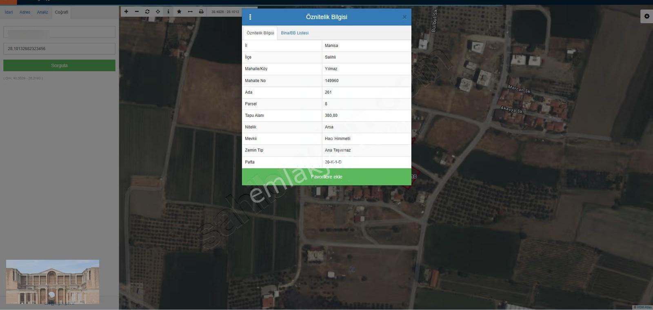Click the coordinate readout 38.4926 : 28.1013
Screen dimensions: 653x310
[x=225, y=12]
